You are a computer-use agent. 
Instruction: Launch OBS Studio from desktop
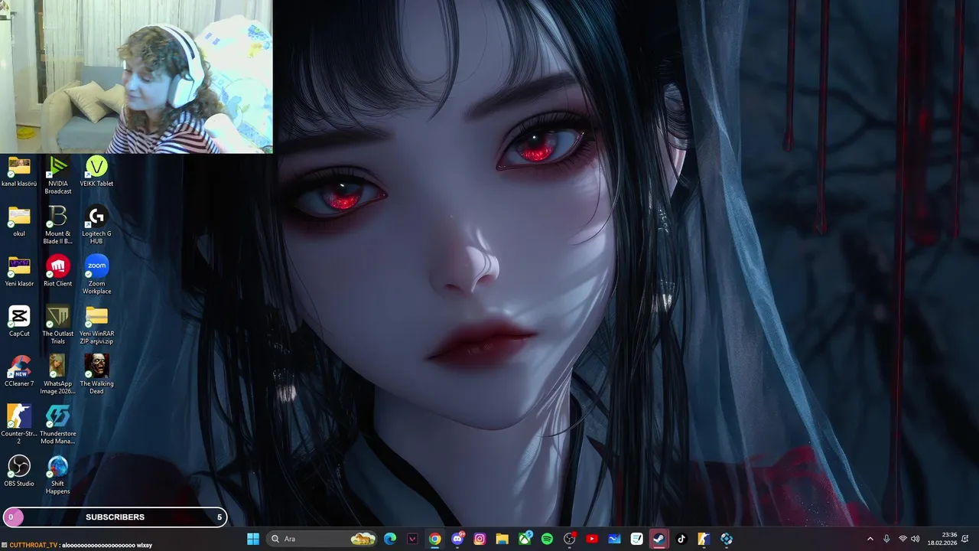(x=19, y=470)
